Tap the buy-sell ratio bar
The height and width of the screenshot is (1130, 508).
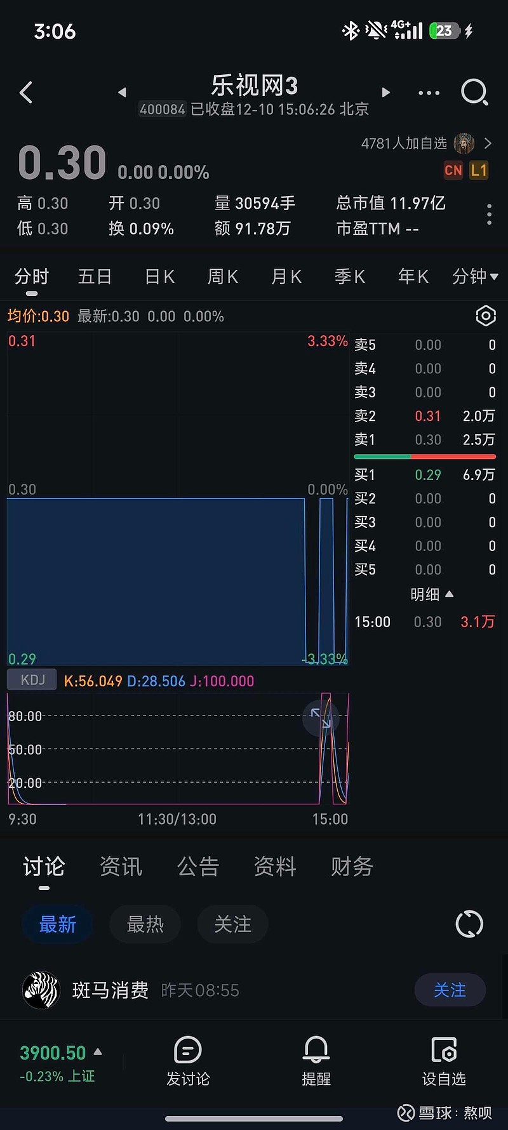point(425,456)
